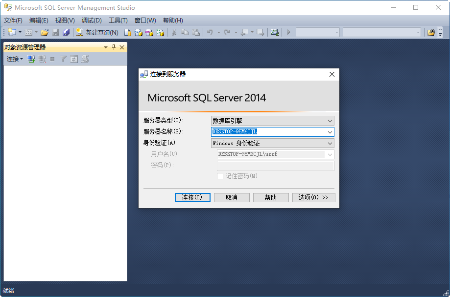
Task: Open the 连接 dropdown in Object Explorer
Action: coord(15,59)
